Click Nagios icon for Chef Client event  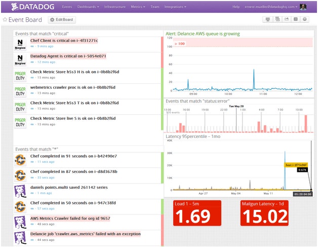(20, 43)
